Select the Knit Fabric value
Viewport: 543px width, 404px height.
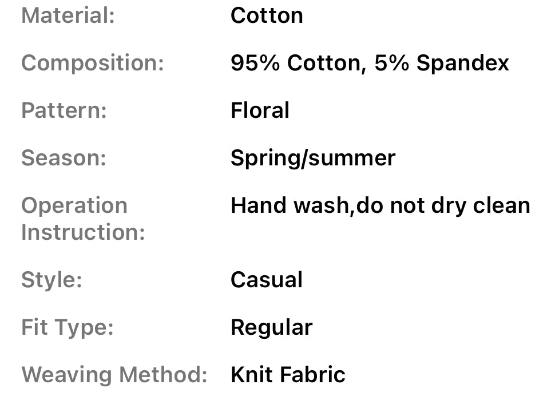[288, 375]
